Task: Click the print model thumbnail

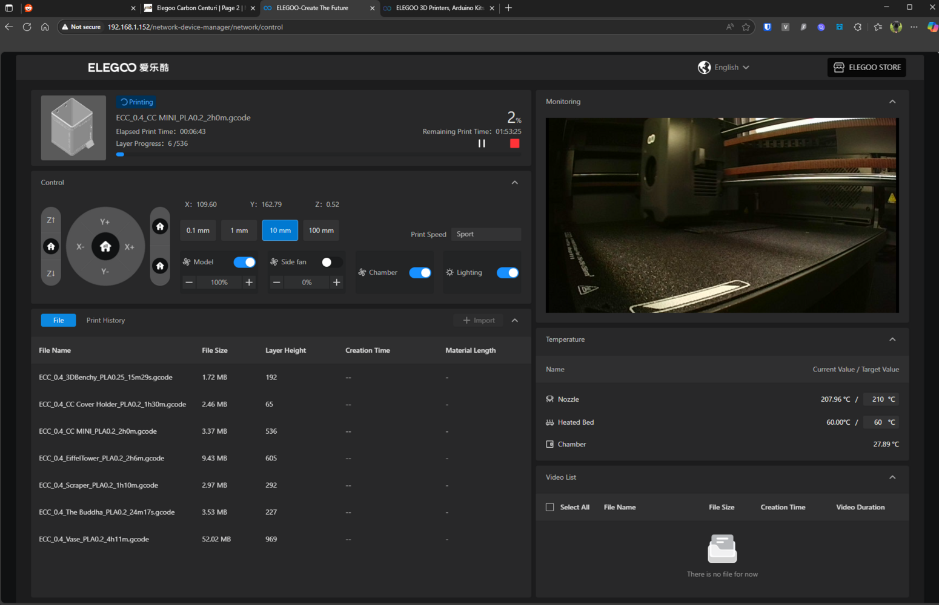Action: [73, 128]
